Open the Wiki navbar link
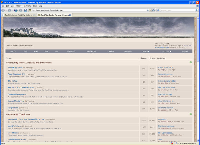 tap(57, 52)
